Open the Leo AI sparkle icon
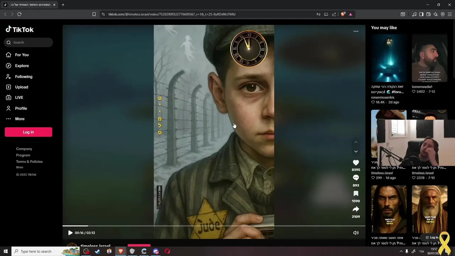455x256 pixels. pyautogui.click(x=435, y=14)
